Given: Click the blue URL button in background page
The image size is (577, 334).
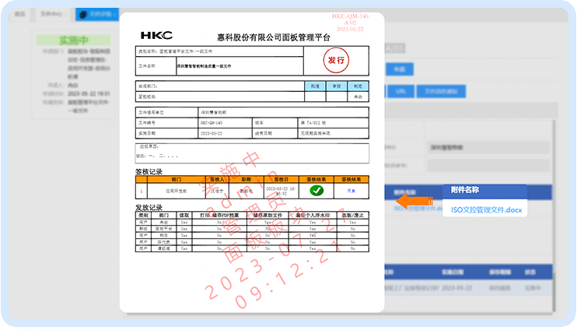Looking at the screenshot, I should pyautogui.click(x=400, y=91).
